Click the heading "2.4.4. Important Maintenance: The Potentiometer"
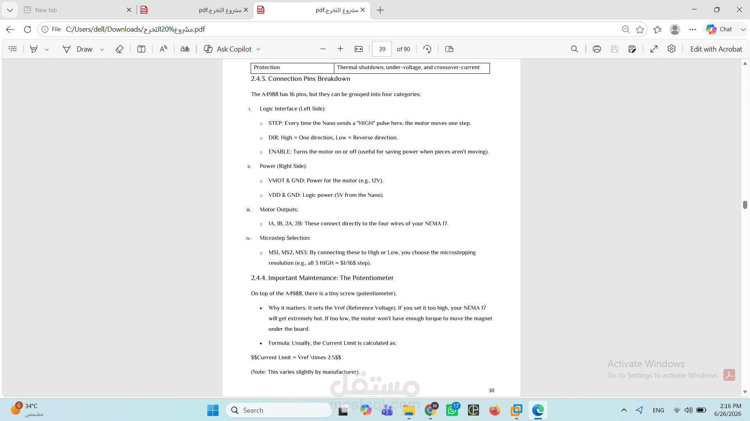 (x=322, y=278)
